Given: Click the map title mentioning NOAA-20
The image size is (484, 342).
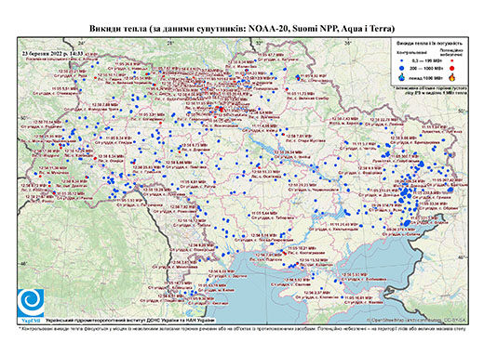Looking at the screenshot, I should 242,29.
